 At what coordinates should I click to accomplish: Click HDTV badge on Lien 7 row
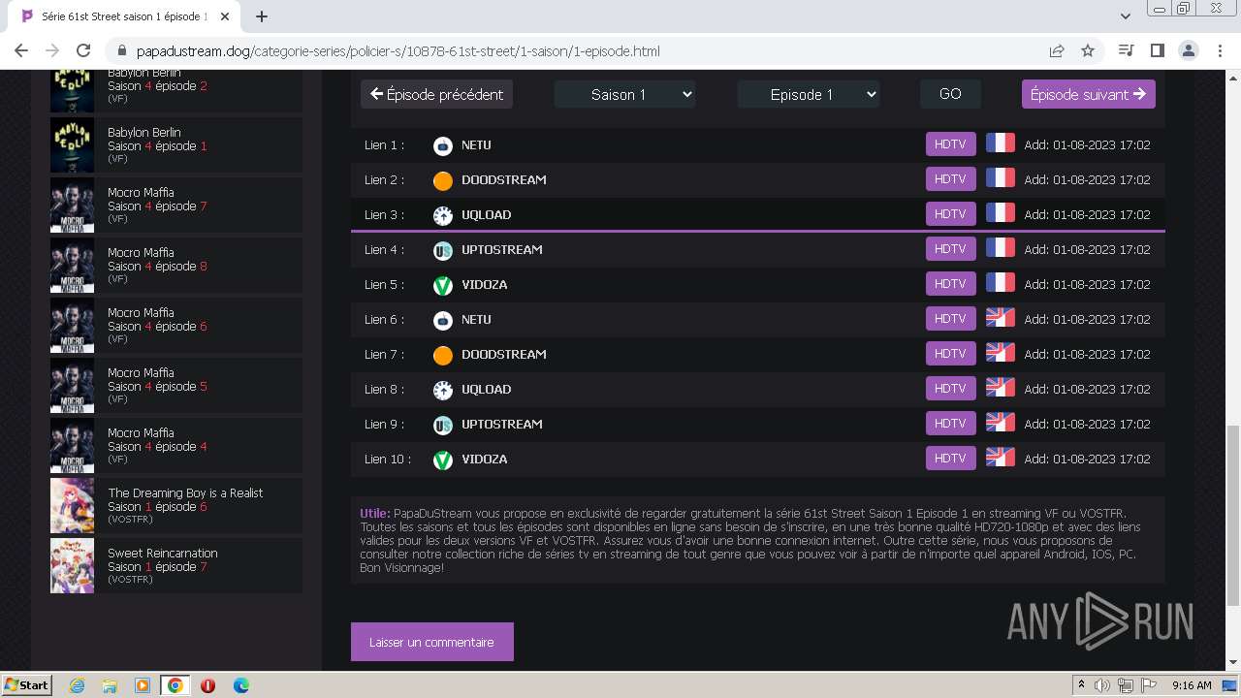tap(950, 354)
